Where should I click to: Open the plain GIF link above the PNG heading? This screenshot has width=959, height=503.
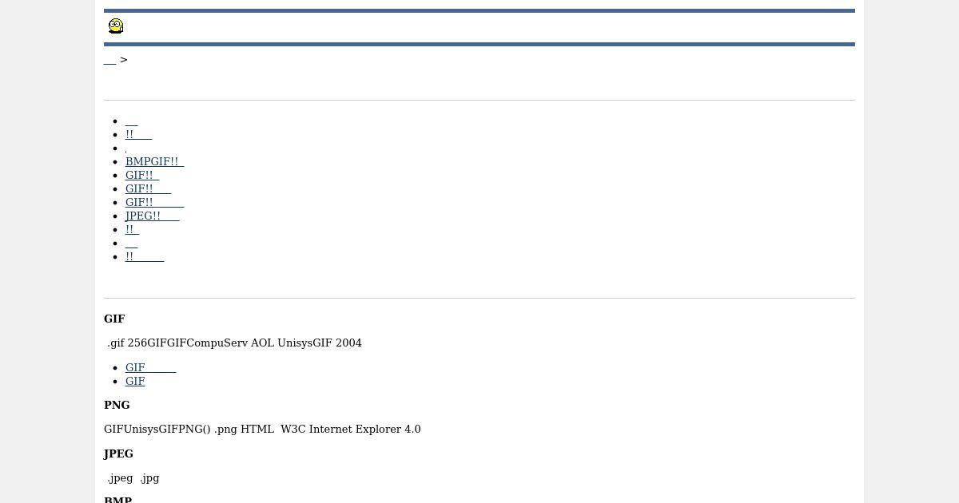[x=135, y=381]
